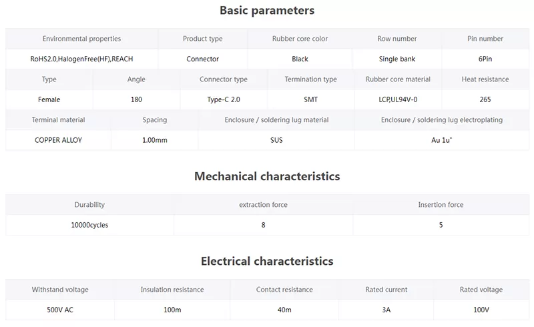Image resolution: width=534 pixels, height=327 pixels.
Task: Select the Single bank row value
Action: (397, 59)
